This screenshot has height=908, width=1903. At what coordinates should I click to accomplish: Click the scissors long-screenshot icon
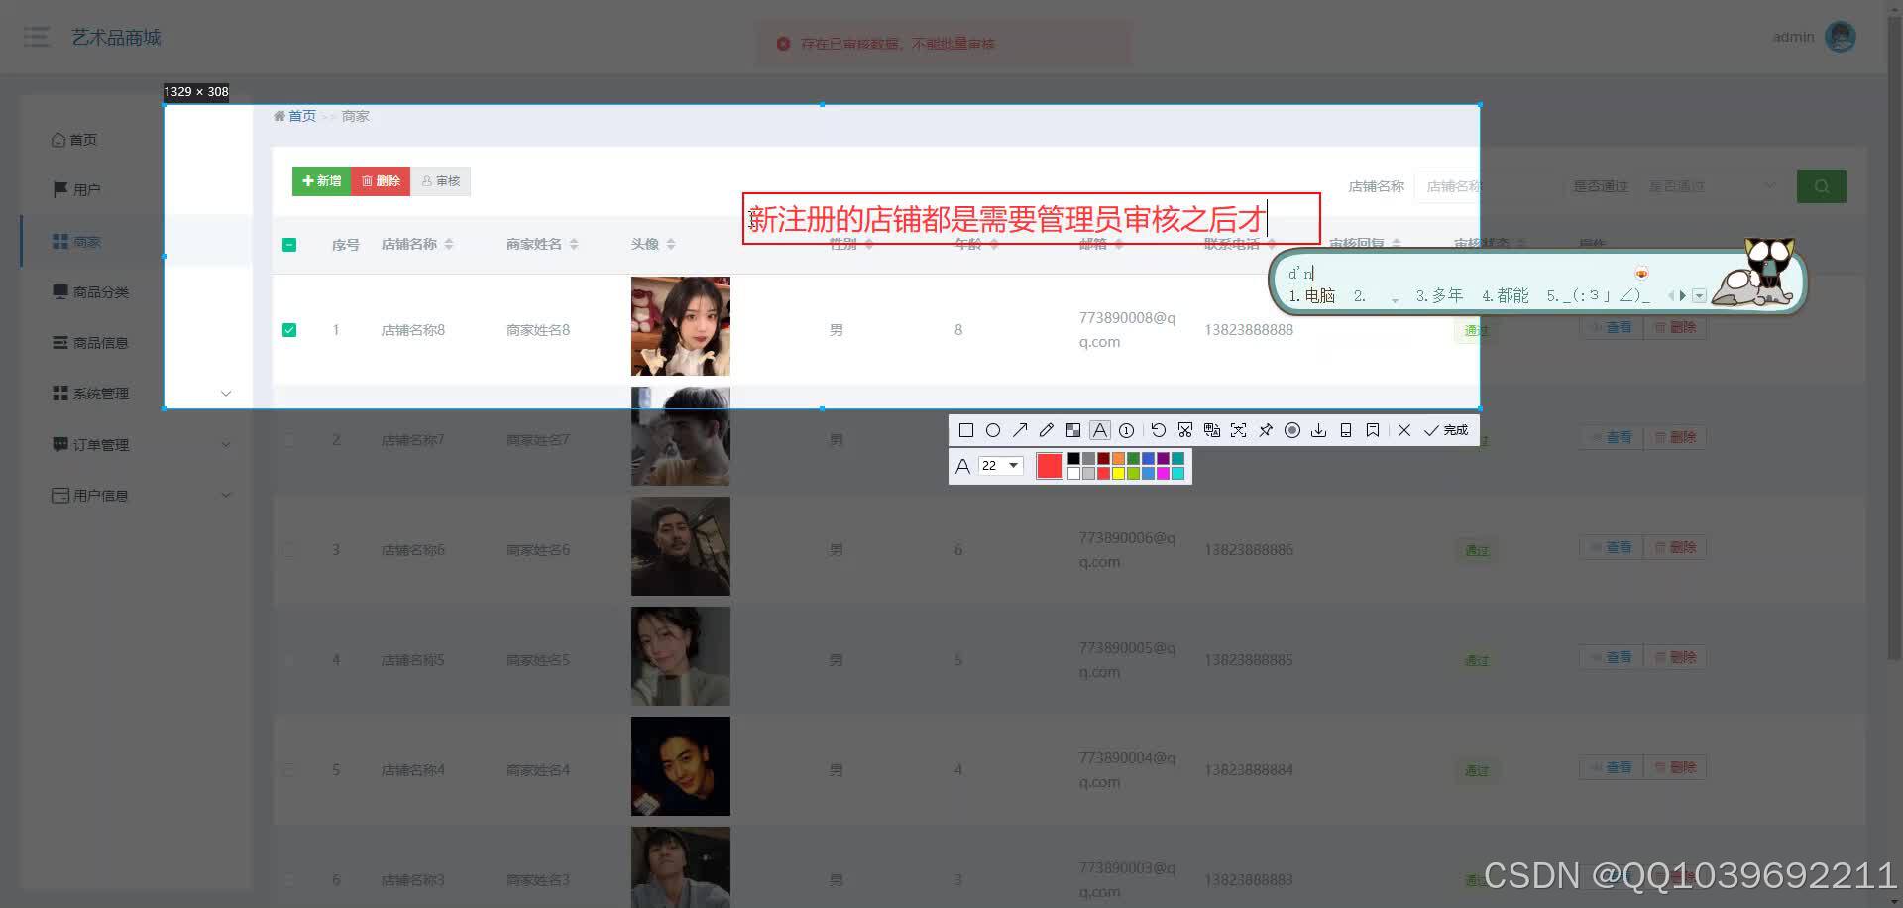1185,430
